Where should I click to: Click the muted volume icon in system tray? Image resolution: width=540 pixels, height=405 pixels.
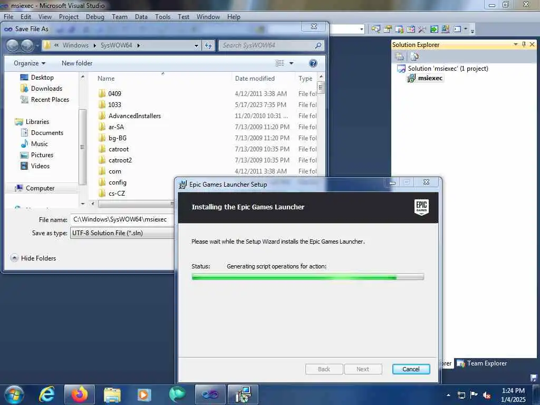click(487, 395)
